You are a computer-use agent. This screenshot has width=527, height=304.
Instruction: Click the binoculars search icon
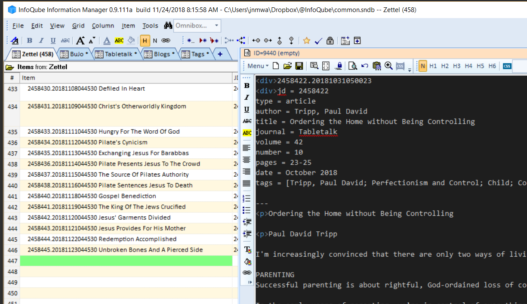point(168,26)
